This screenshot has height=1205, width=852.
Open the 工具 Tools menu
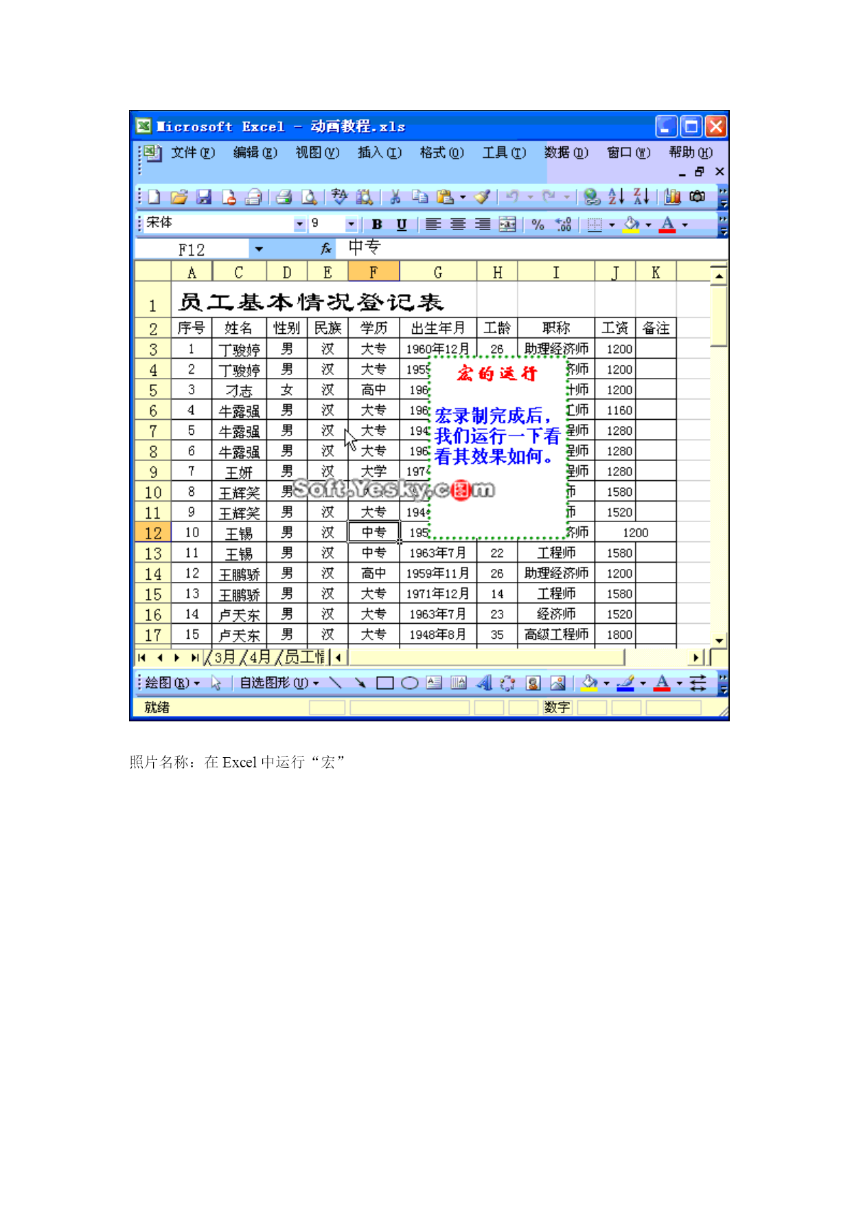[x=504, y=153]
